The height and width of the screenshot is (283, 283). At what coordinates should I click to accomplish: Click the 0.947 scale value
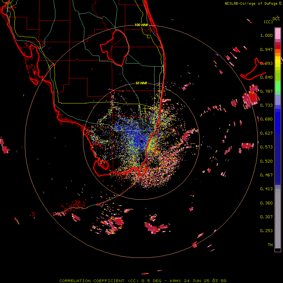[266, 49]
